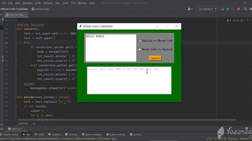Click the LF line separator status
The image size is (252, 141).
tap(215, 139)
